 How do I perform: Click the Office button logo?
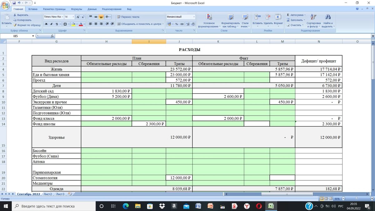coord(5,5)
